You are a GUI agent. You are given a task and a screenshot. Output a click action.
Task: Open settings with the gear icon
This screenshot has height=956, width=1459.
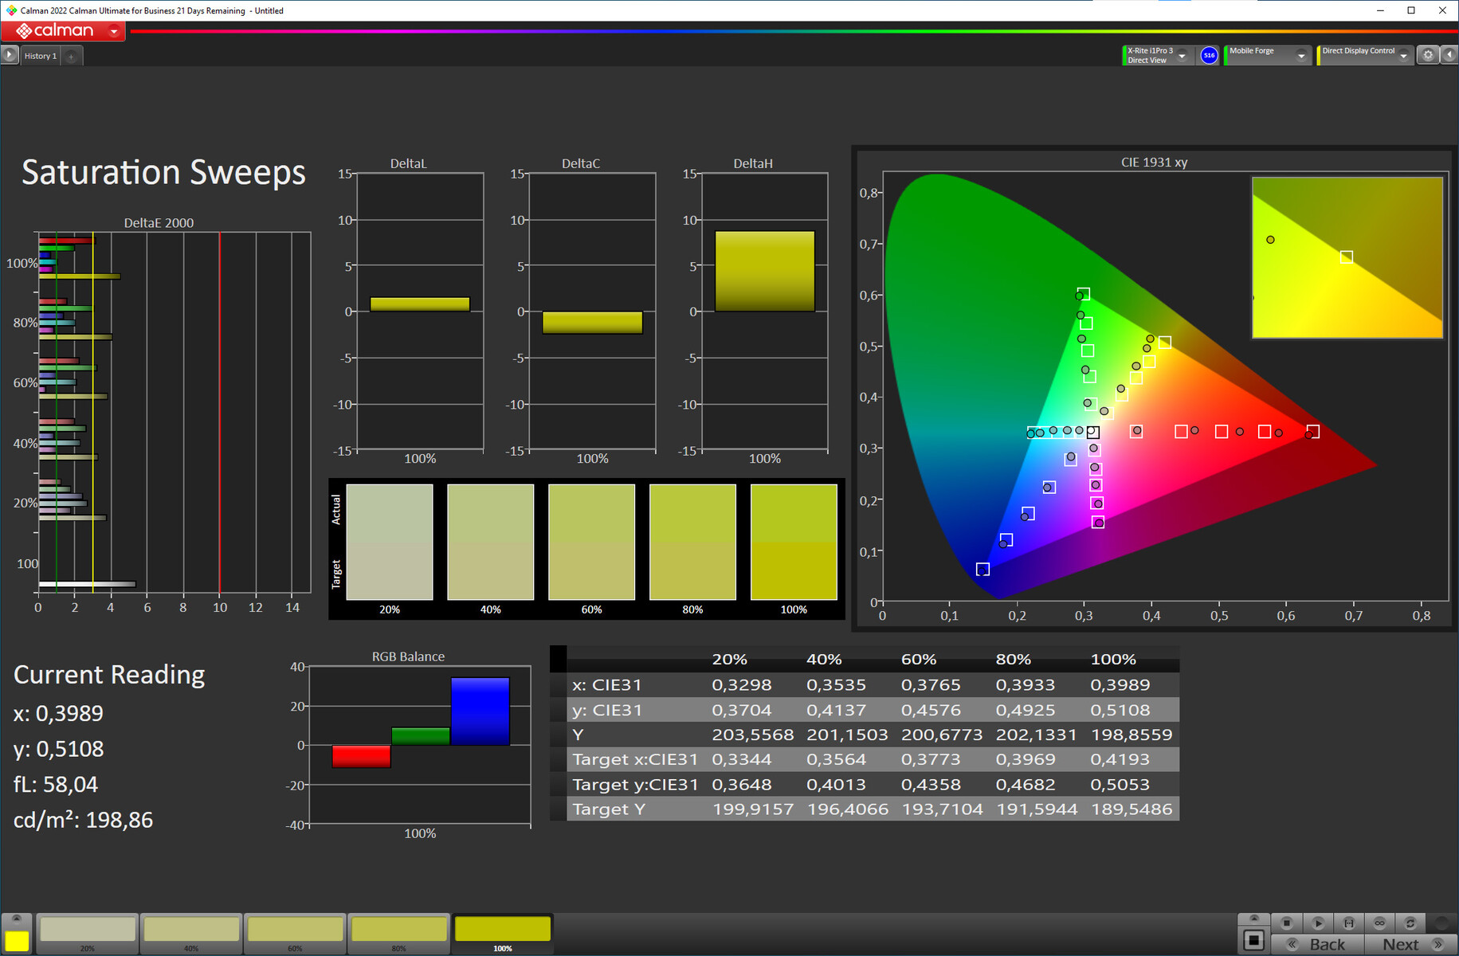pos(1428,55)
